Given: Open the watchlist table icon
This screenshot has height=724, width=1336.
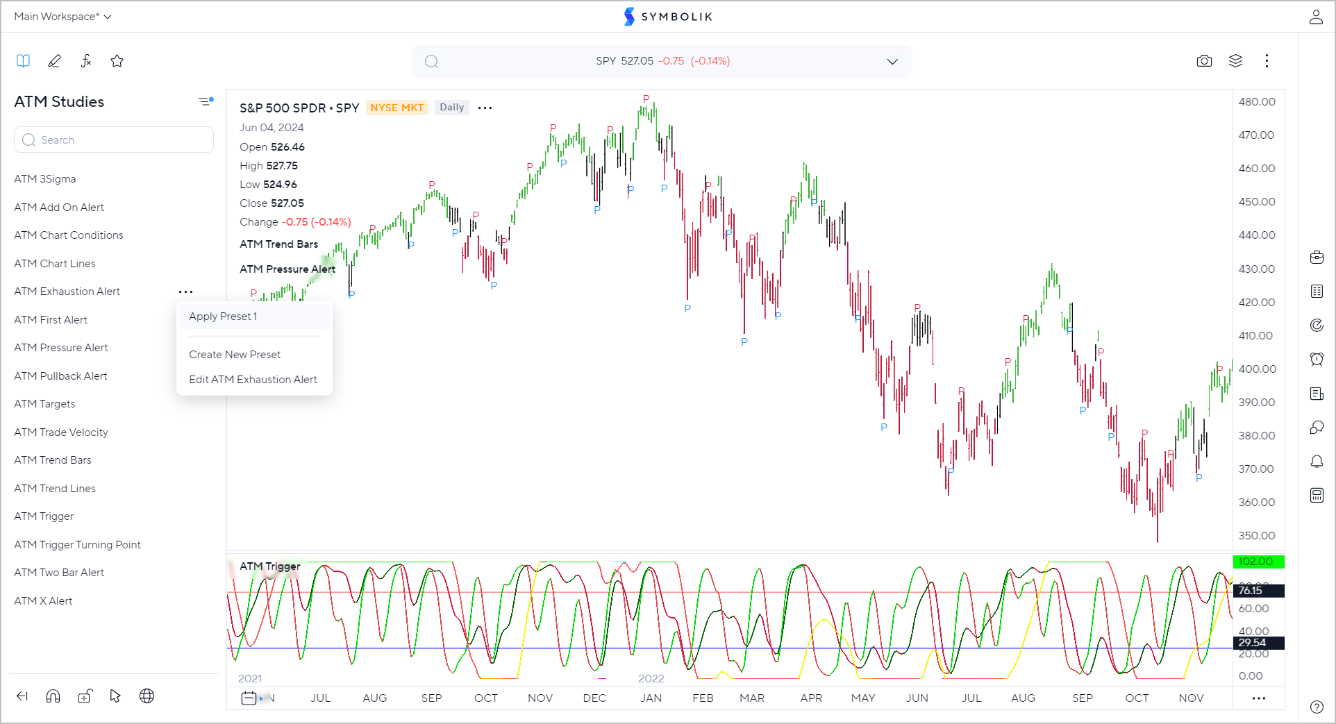Looking at the screenshot, I should pyautogui.click(x=1317, y=292).
